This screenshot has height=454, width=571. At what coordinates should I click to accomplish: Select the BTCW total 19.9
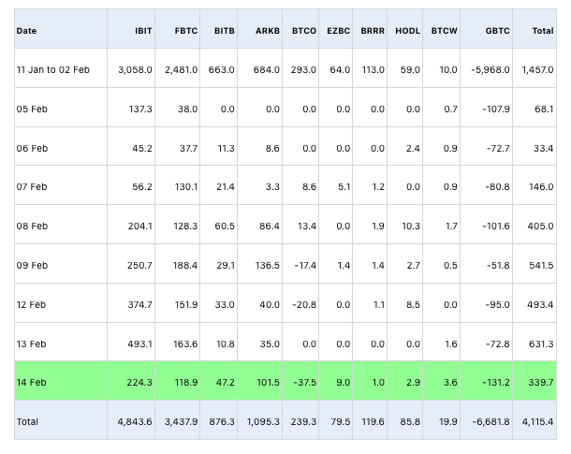pyautogui.click(x=447, y=421)
